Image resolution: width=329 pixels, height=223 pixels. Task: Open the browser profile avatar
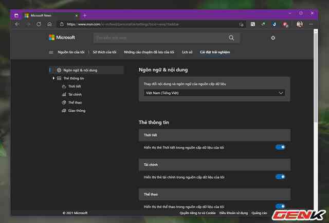300,24
